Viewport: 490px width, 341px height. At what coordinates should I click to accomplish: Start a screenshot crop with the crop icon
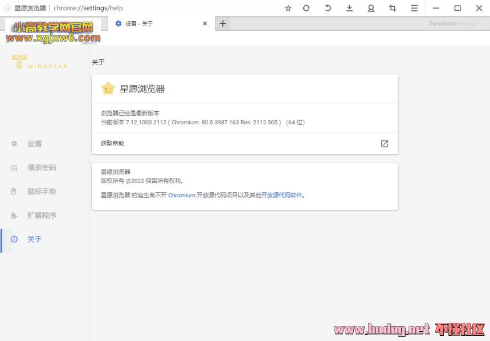click(x=393, y=8)
